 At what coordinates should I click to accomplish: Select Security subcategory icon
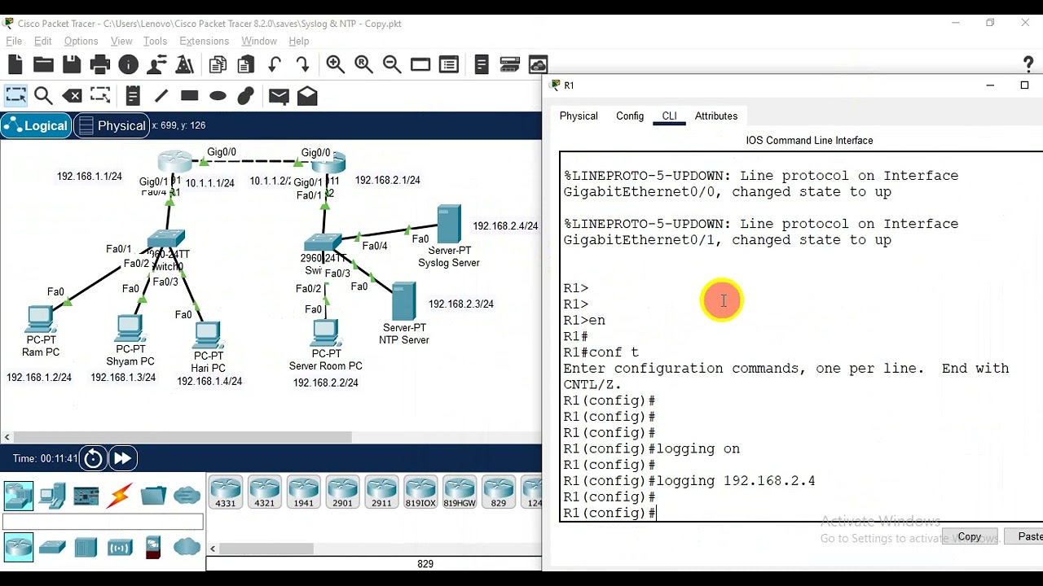point(153,548)
